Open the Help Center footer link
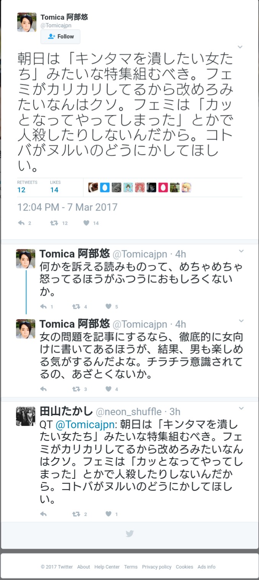Viewport: 259px width, 580px height. [x=107, y=567]
